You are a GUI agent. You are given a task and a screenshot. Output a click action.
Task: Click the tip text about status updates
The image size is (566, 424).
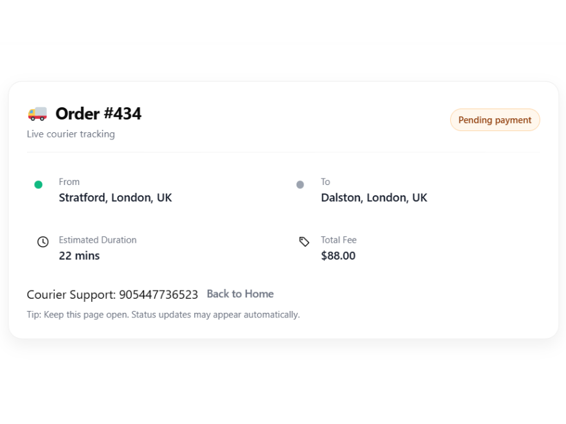click(163, 315)
